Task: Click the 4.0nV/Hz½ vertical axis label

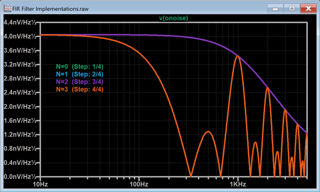Action: click(x=20, y=36)
